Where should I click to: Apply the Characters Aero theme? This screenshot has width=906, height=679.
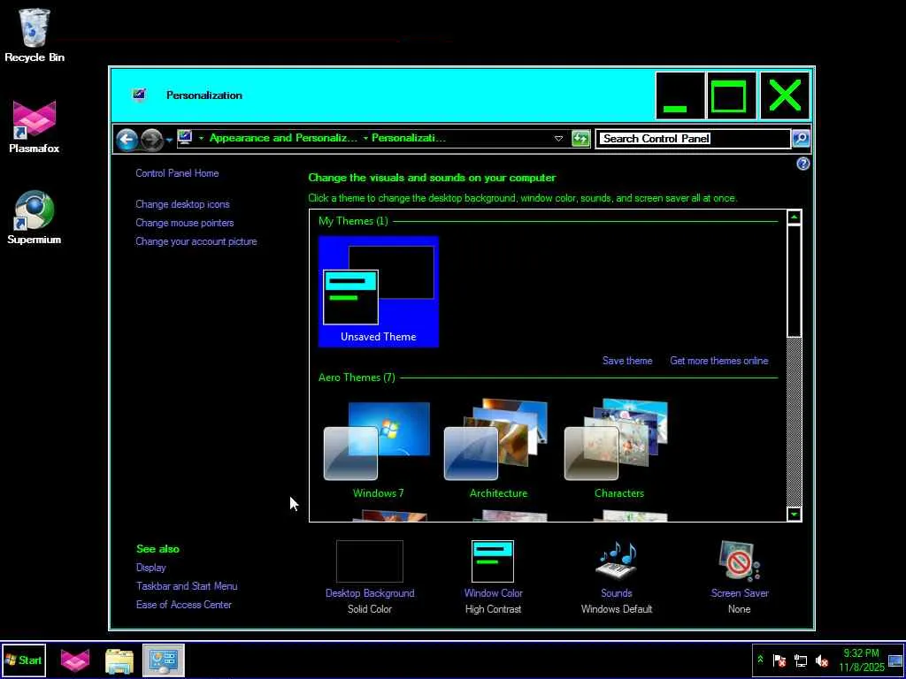tap(618, 448)
